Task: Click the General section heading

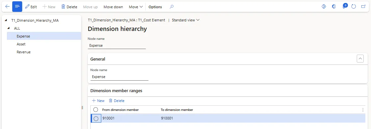Action: pos(98,59)
